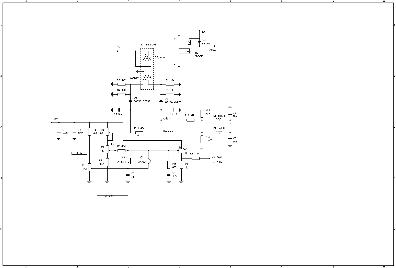
Task: Click the C1 100n capacitor
Action: point(59,131)
